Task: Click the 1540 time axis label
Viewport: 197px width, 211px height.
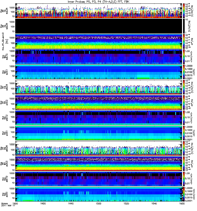Action: [154, 204]
